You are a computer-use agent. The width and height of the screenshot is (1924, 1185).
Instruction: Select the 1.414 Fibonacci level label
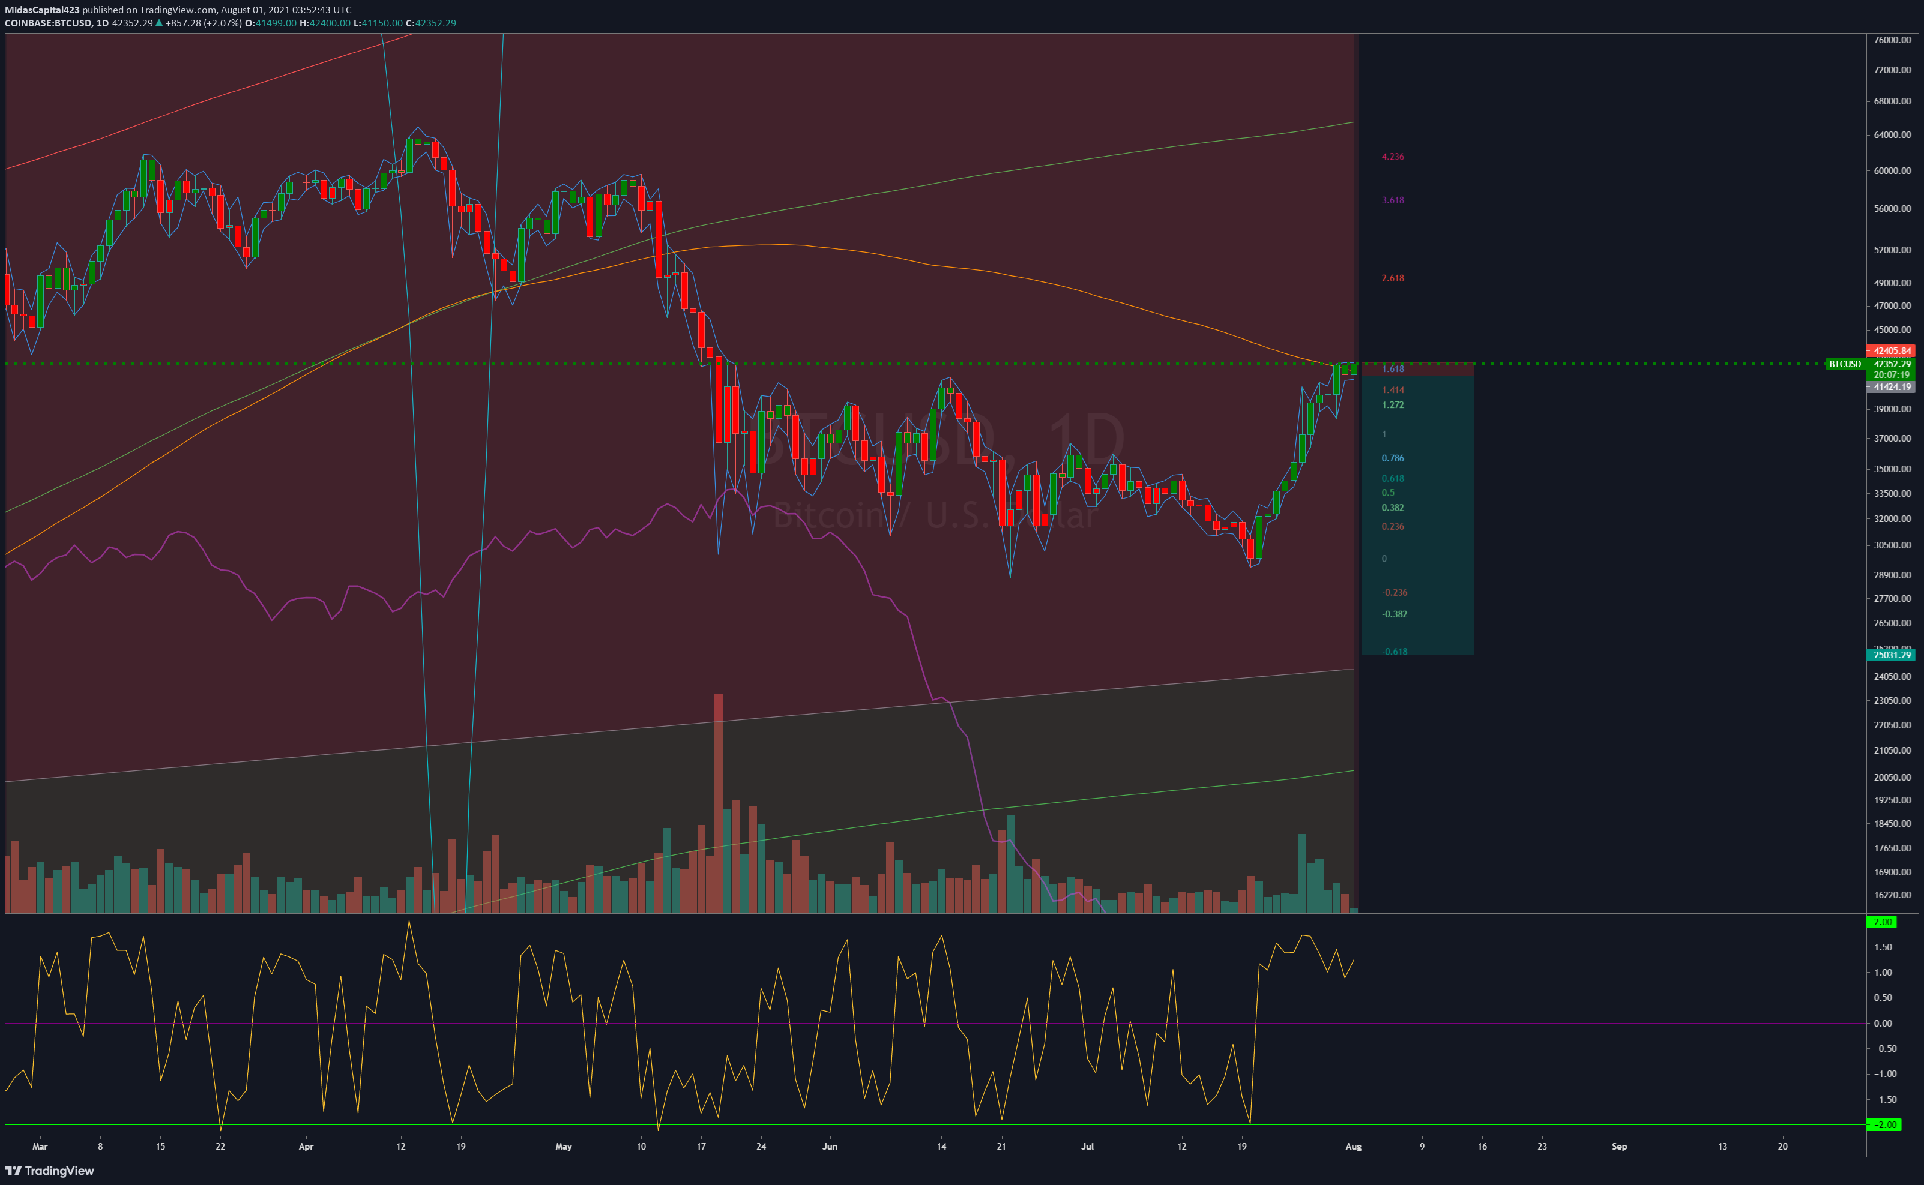1393,389
